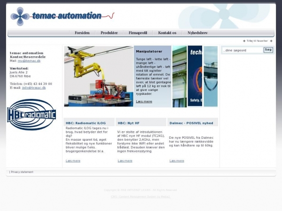This screenshot has height=211, width=282.
Task: Click plus icon left of Tilføj til favoritter
Action: coord(244,41)
